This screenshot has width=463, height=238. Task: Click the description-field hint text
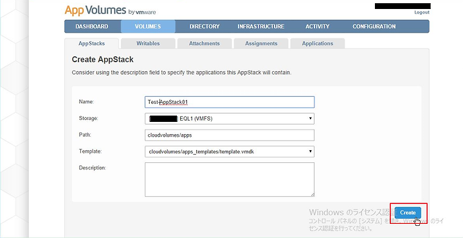point(181,72)
